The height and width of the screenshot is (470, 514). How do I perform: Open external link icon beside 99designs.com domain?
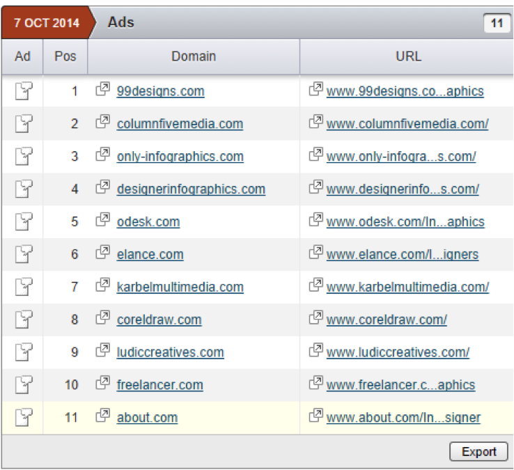click(102, 89)
